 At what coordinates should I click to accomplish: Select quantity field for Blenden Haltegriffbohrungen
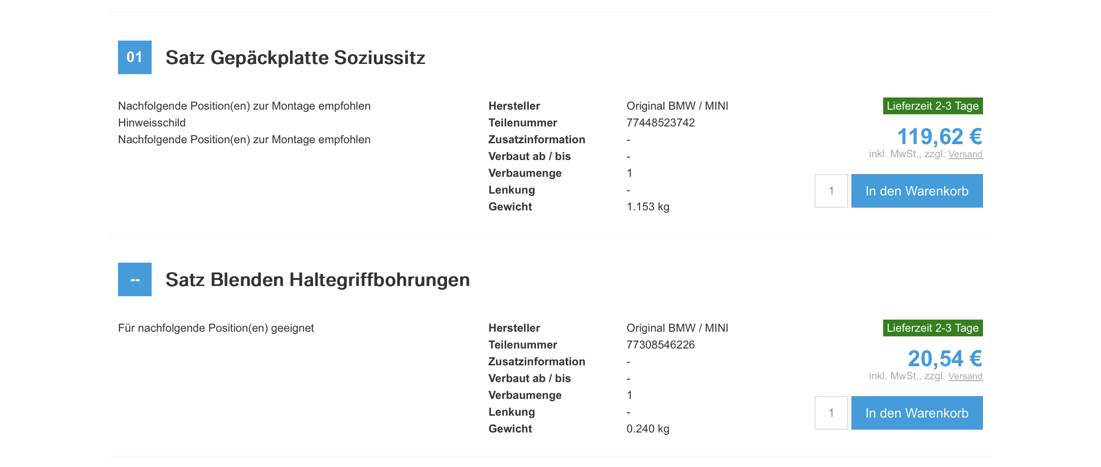831,413
